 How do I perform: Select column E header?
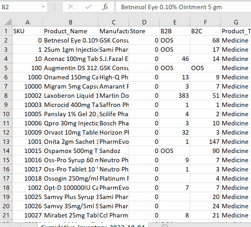pyautogui.click(x=175, y=22)
